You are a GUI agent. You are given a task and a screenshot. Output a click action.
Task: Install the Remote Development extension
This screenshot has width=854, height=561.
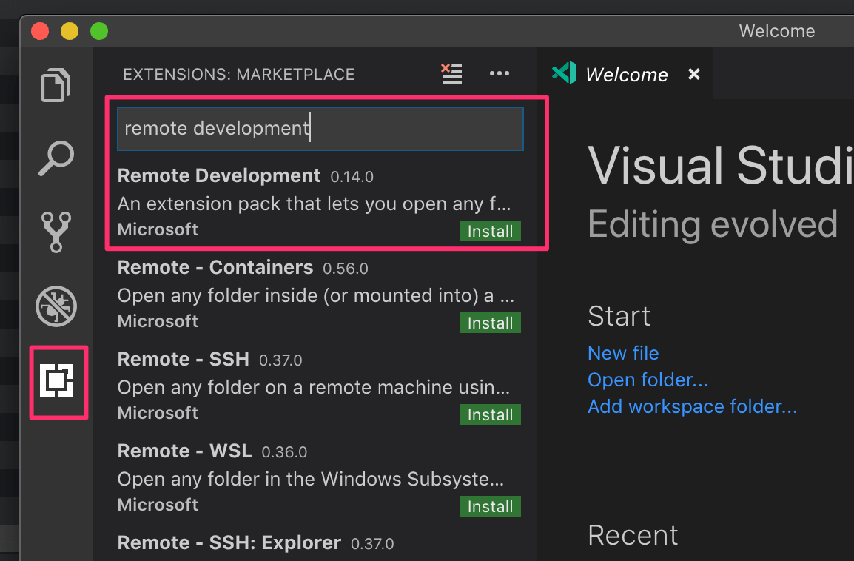coord(490,231)
